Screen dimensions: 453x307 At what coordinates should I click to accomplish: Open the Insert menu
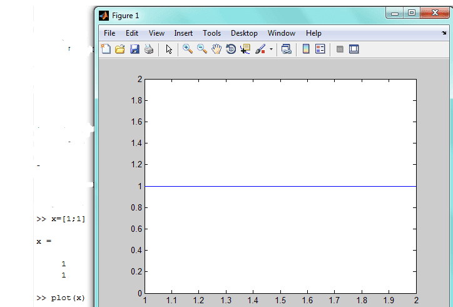[x=183, y=33]
